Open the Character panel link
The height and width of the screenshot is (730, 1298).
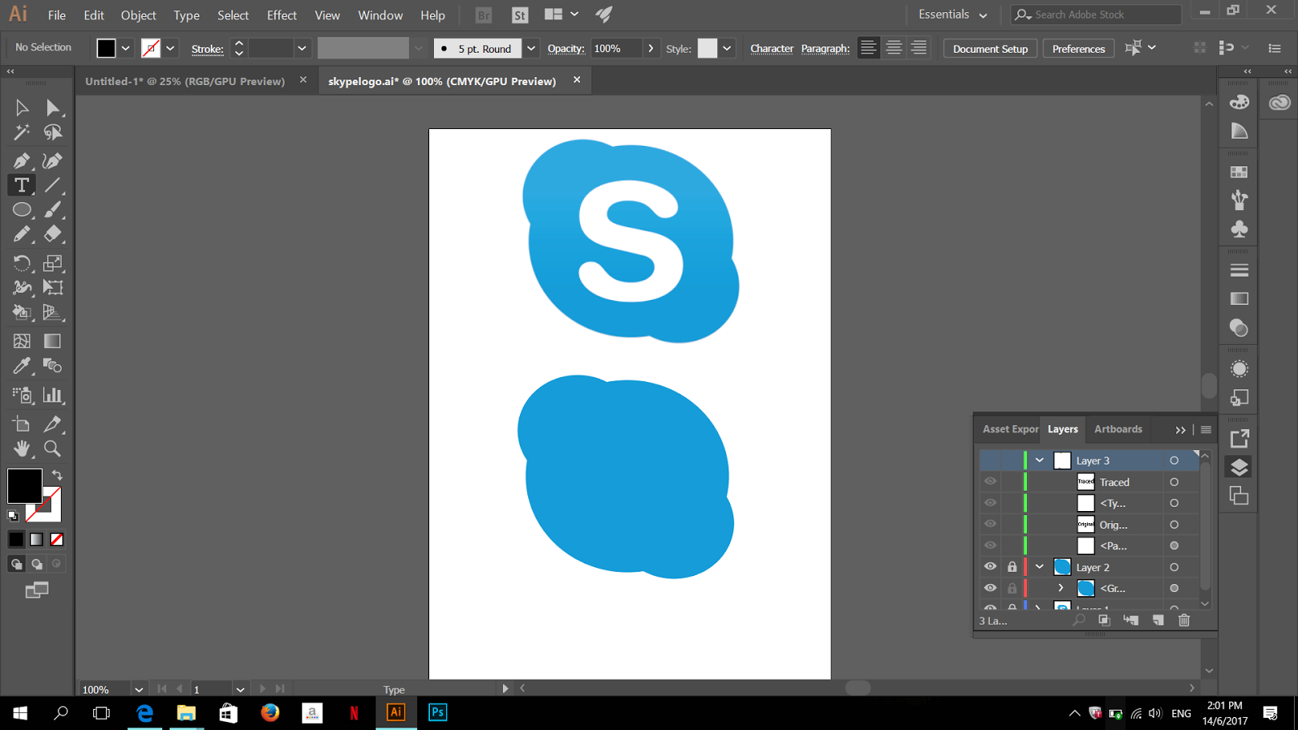pyautogui.click(x=771, y=49)
